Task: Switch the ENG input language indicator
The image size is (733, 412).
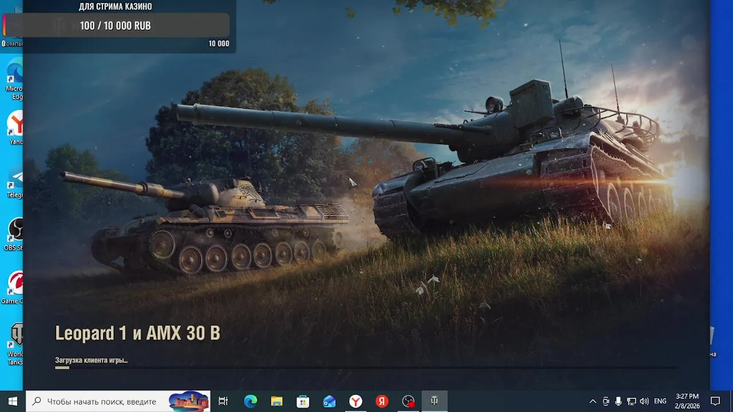Action: pos(660,401)
